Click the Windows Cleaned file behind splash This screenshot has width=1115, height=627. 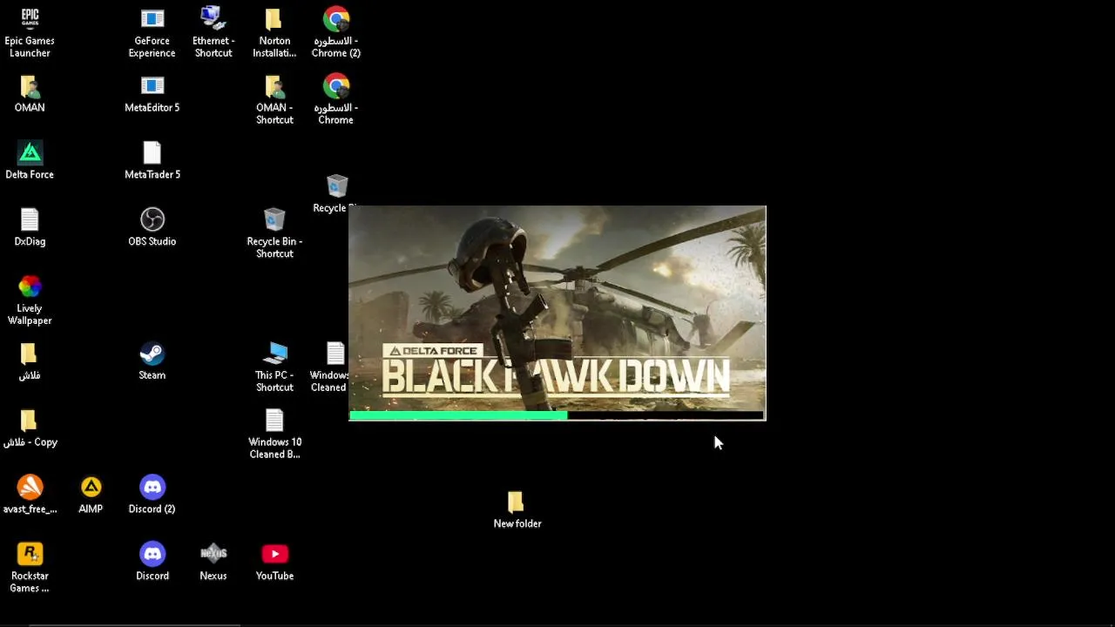(331, 367)
